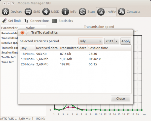Viewport: 151px width, 121px height.
Task: Click the Scan globe icon
Action: [82, 12]
